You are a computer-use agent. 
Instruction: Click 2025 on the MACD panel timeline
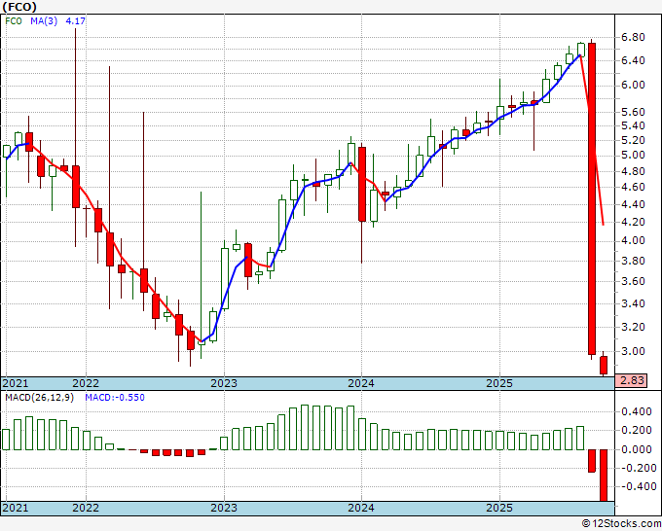pos(499,508)
